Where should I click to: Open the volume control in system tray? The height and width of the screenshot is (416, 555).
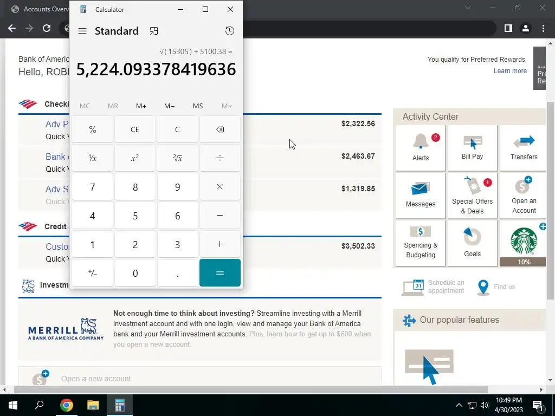pyautogui.click(x=485, y=405)
